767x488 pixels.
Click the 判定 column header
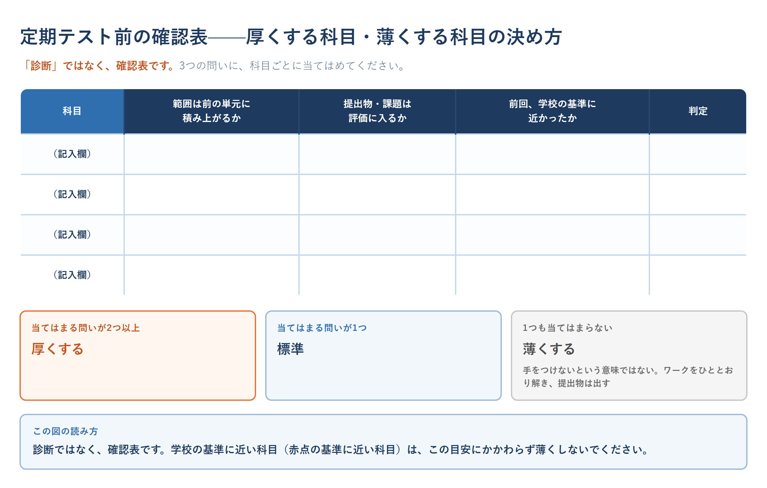pyautogui.click(x=698, y=111)
